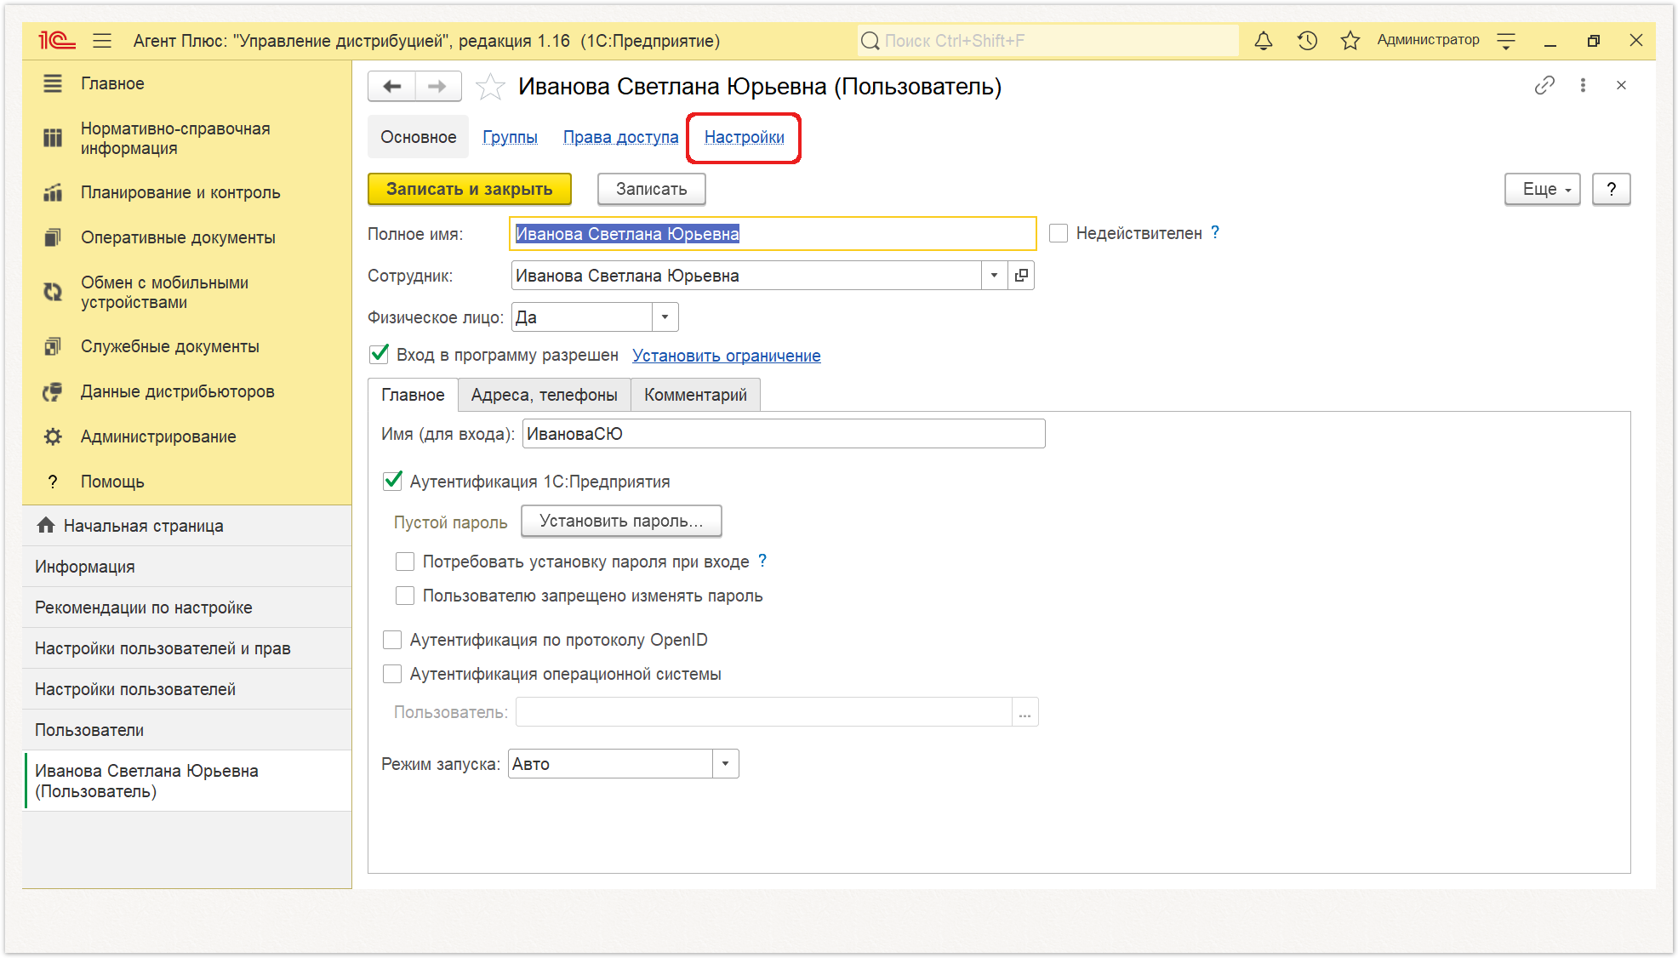The height and width of the screenshot is (958, 1678).
Task: Get link to this form
Action: pos(1544,85)
